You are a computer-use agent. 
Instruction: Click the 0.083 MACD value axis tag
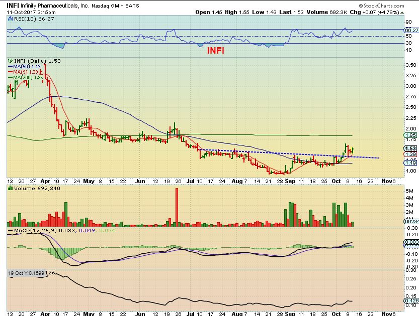click(410, 243)
